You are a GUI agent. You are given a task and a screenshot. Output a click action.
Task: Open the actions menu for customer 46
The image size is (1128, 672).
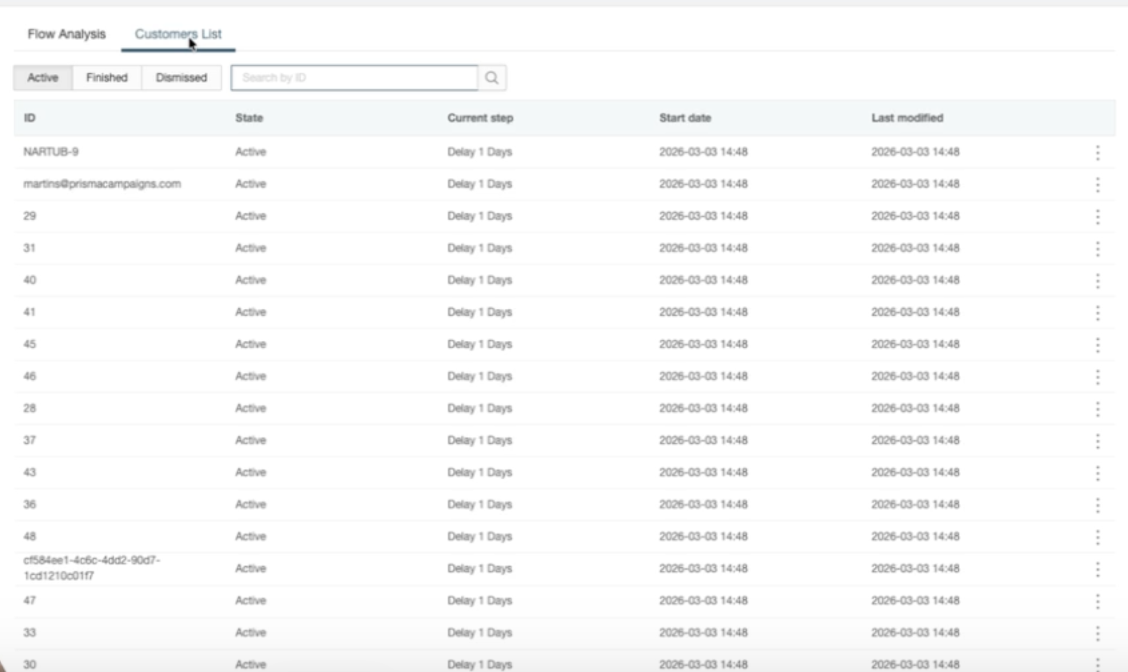[1099, 376]
